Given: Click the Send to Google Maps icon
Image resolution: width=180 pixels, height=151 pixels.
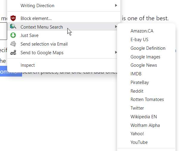Looking at the screenshot, I should click(x=13, y=53).
